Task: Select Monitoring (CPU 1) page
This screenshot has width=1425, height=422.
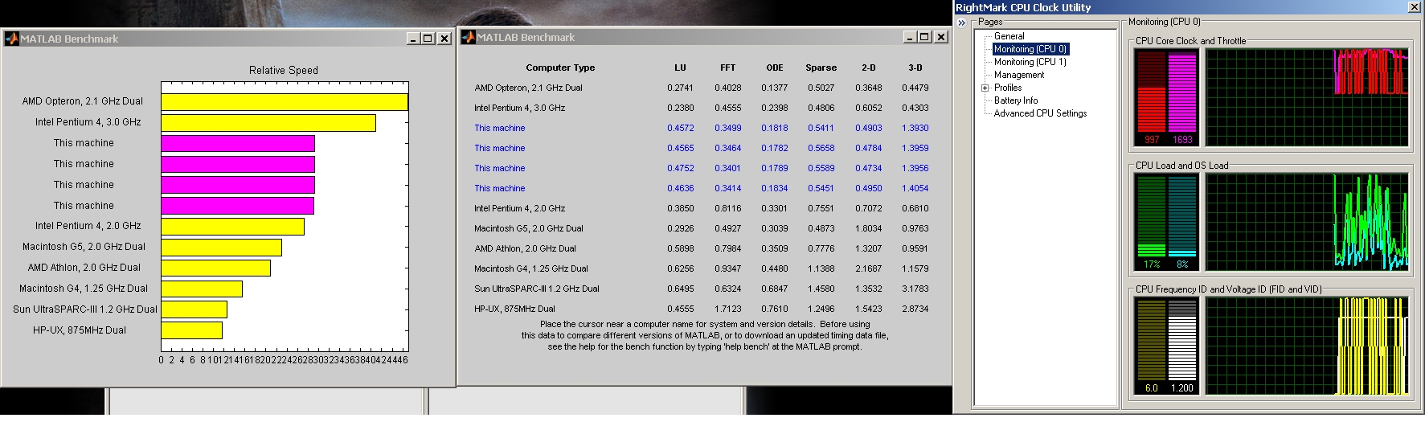Action: click(x=1030, y=62)
